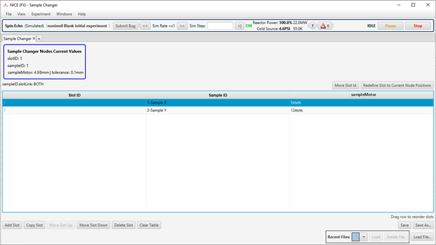Open the File menu
Viewport: 436px width, 245px height.
[9, 14]
